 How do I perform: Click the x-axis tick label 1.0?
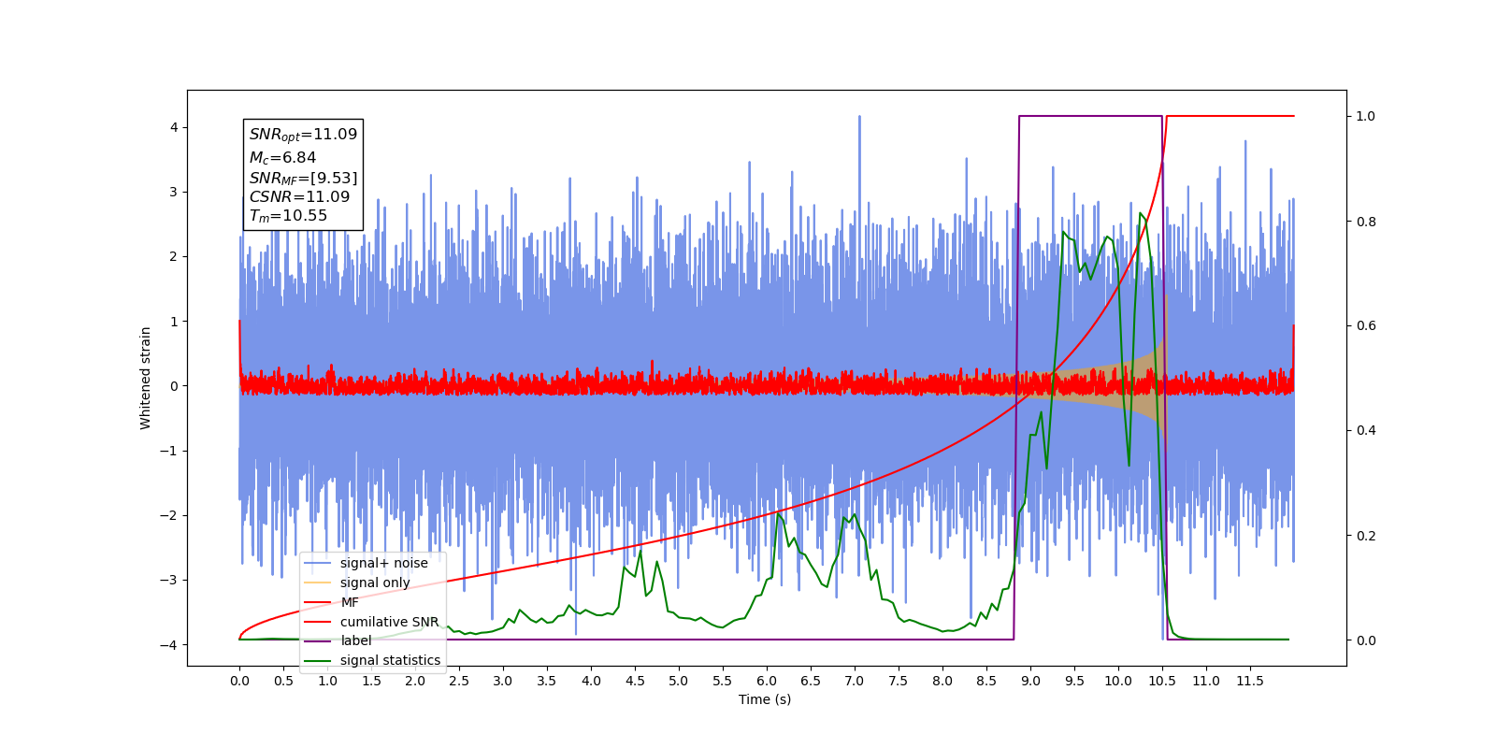(x=327, y=681)
